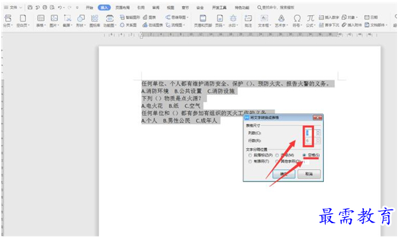Click 首字下沉 drop cap
399x237 pixels.
[x=329, y=25]
